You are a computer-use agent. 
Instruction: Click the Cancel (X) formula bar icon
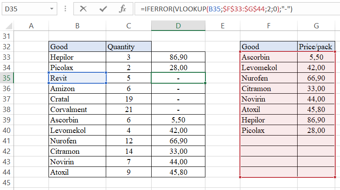(x=83, y=8)
